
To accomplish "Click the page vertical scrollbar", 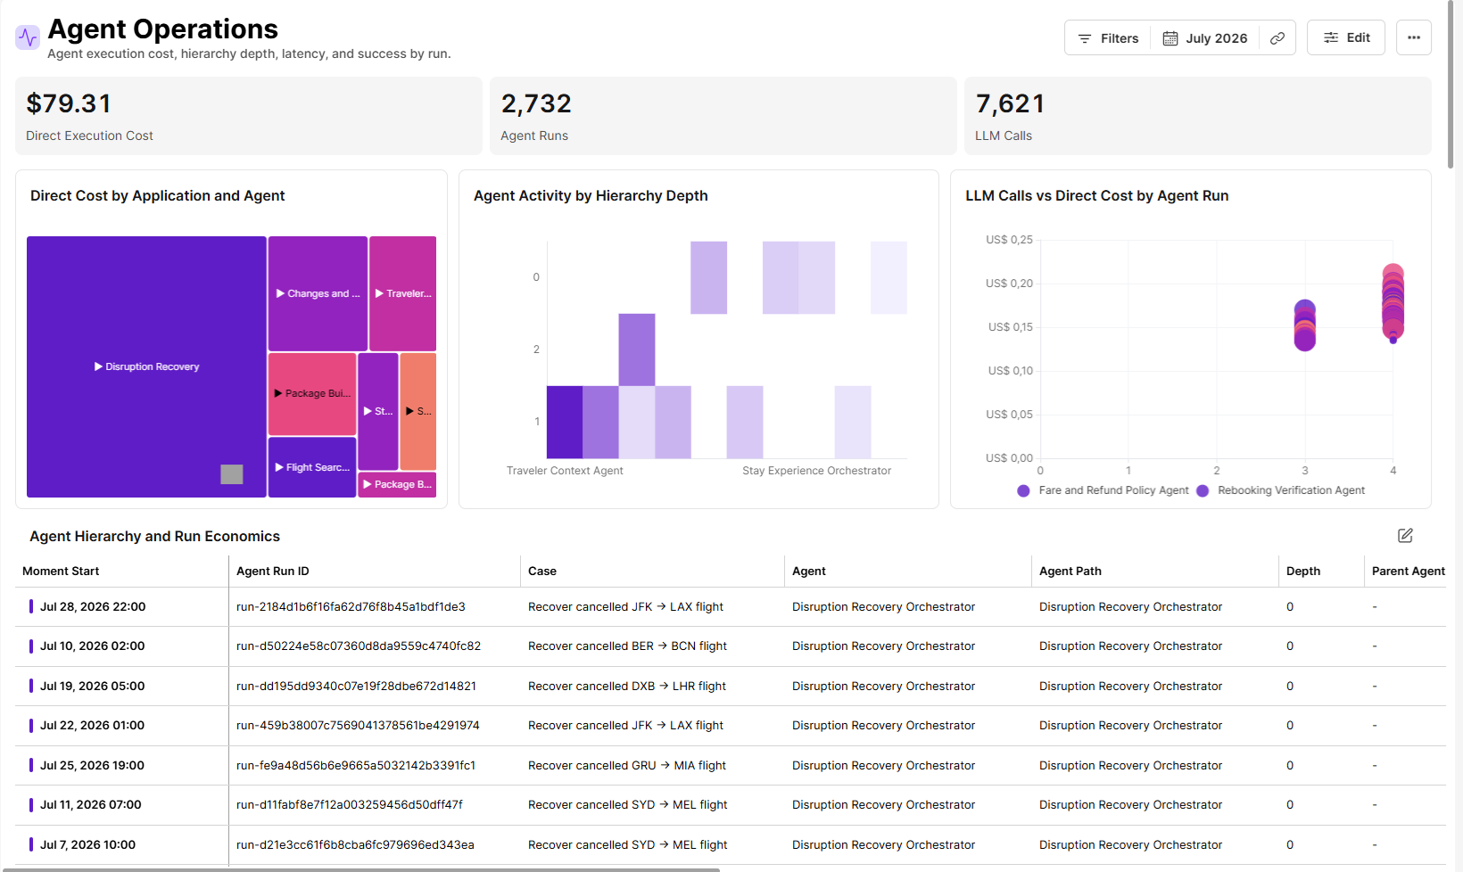I will (x=1451, y=85).
